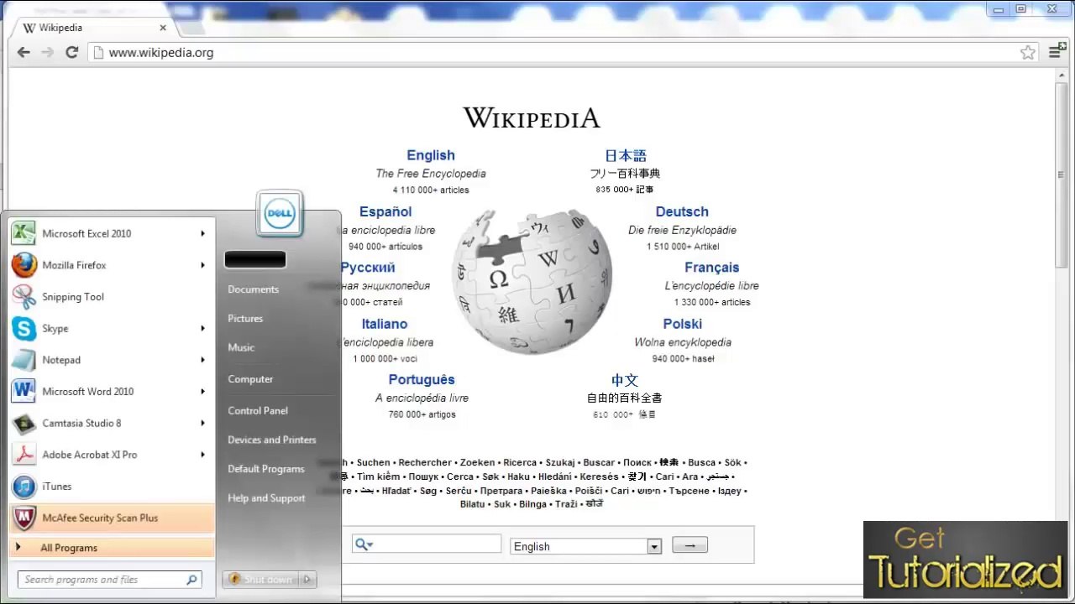The width and height of the screenshot is (1075, 604).
Task: Launch McAfee Security Scan Plus icon
Action: click(24, 518)
